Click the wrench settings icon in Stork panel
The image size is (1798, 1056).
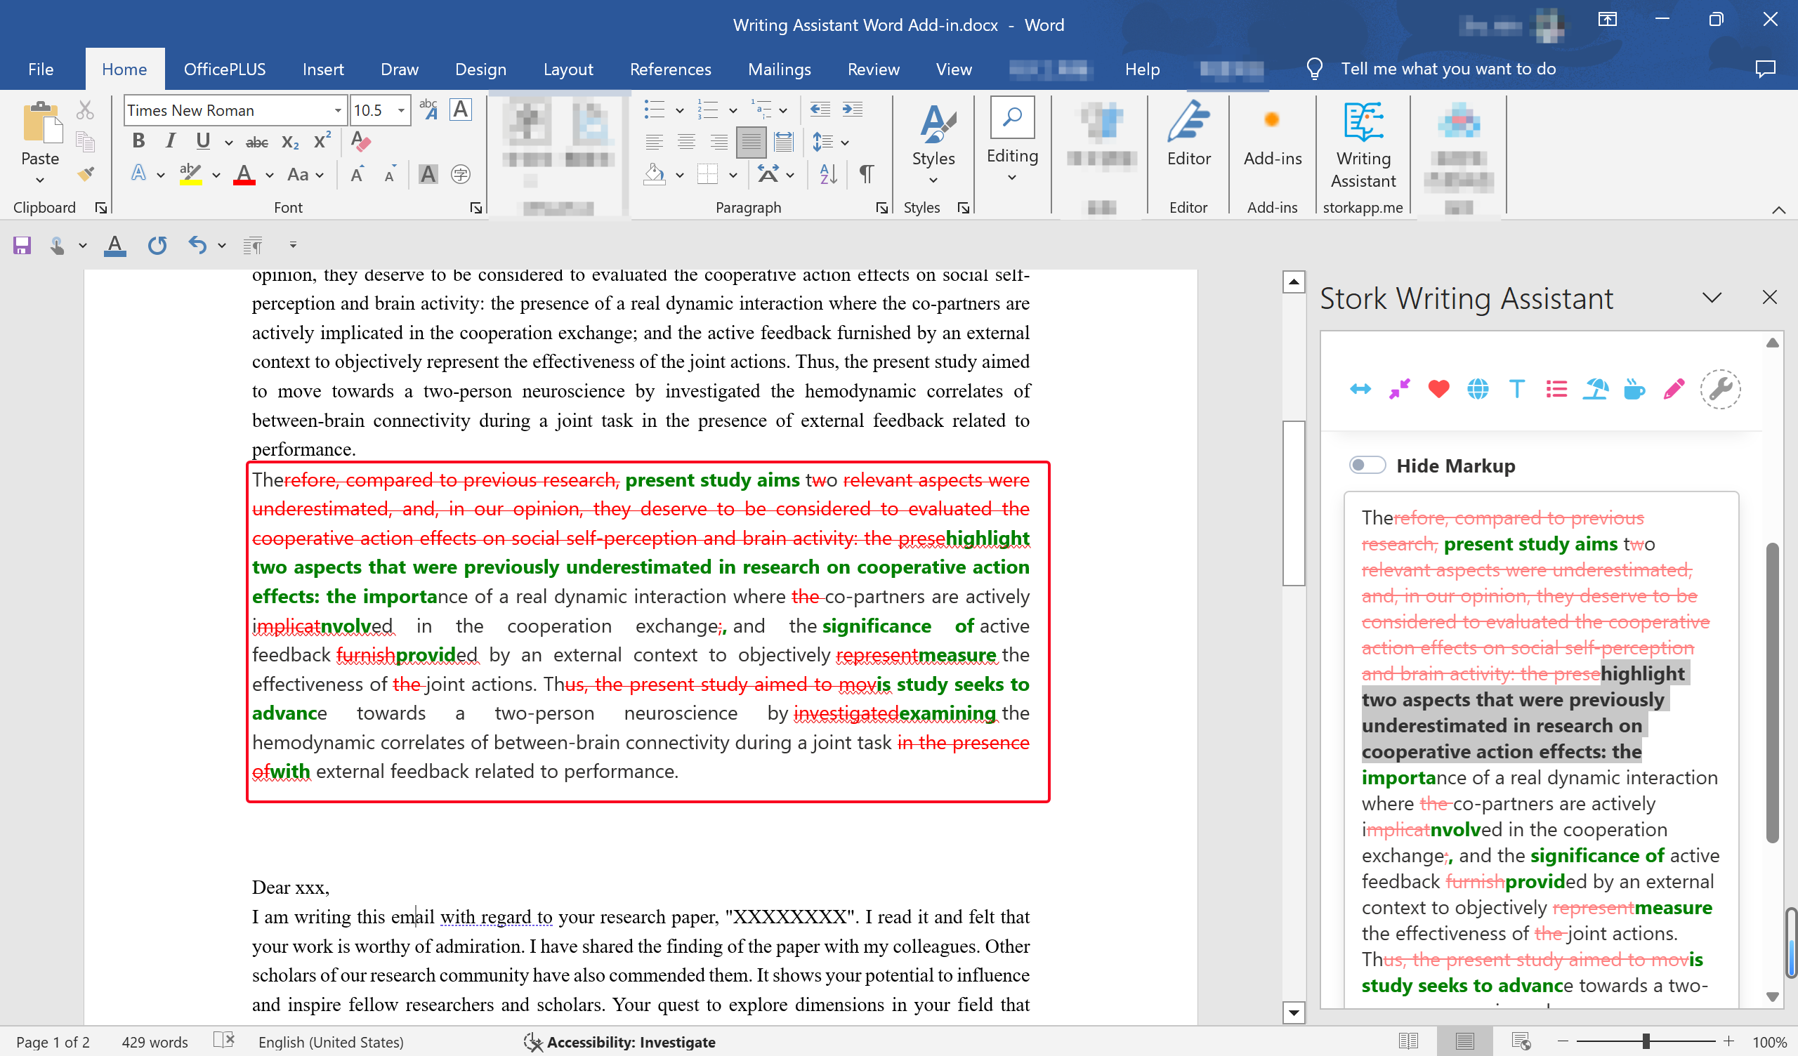1720,389
